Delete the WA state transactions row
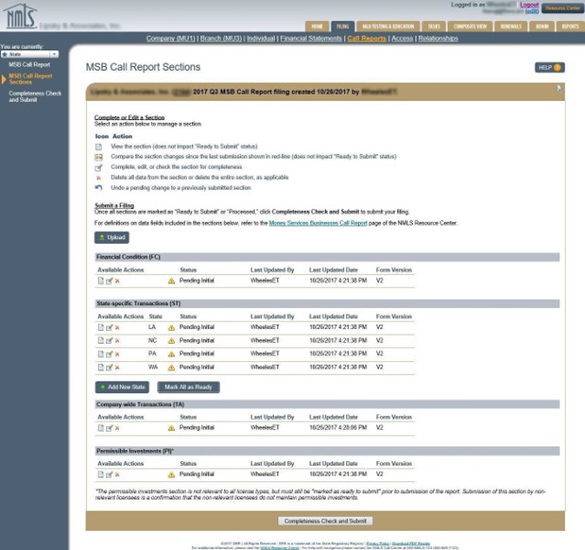The height and width of the screenshot is (550, 585). tap(117, 367)
